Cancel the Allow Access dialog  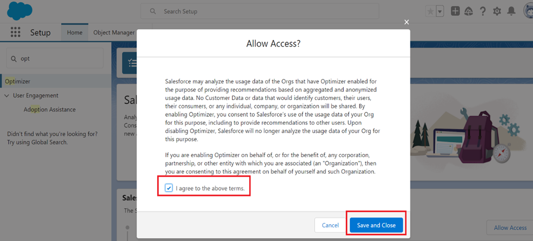click(330, 225)
